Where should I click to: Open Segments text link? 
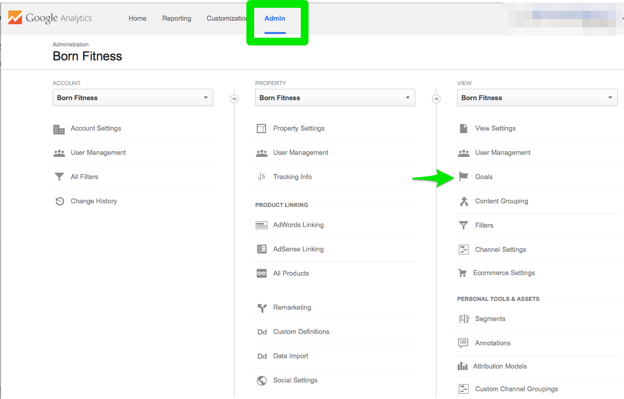(x=490, y=319)
